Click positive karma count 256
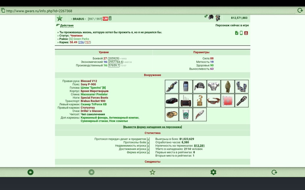Viewport: 305px width, 190px height. 81,42
